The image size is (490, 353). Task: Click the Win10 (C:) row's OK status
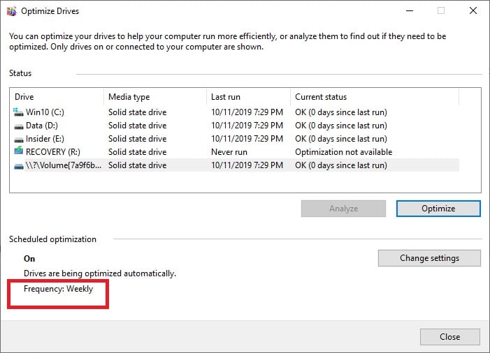pos(341,112)
